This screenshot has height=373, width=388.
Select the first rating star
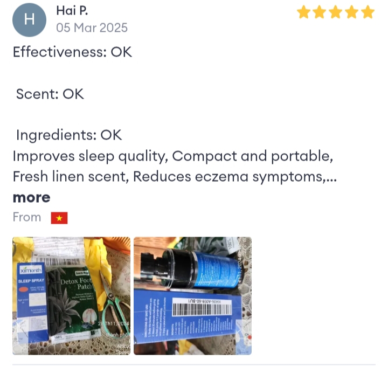303,12
